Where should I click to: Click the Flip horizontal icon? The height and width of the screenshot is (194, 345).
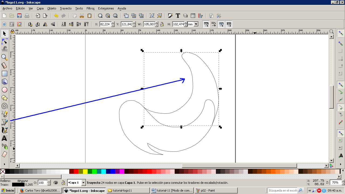pyautogui.click(x=45, y=24)
